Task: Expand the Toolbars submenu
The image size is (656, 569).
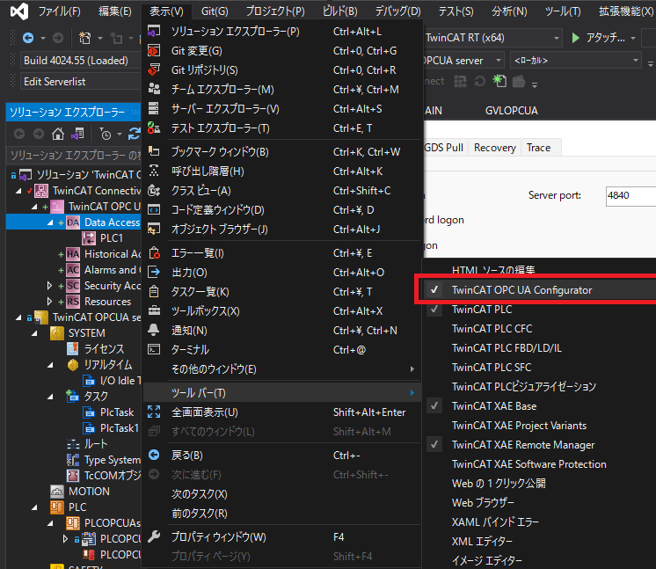Action: [281, 393]
